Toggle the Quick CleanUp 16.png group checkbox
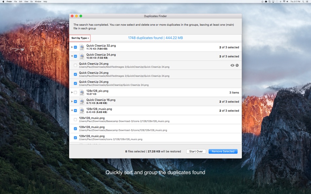This screenshot has width=311, height=194. pyautogui.click(x=75, y=102)
